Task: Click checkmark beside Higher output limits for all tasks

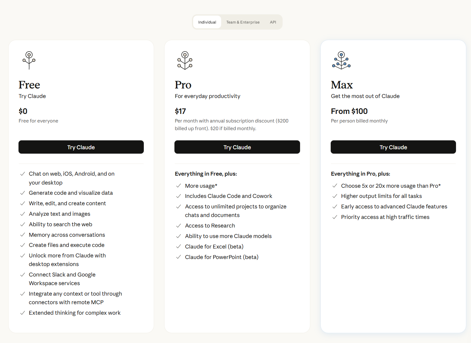Action: [335, 196]
